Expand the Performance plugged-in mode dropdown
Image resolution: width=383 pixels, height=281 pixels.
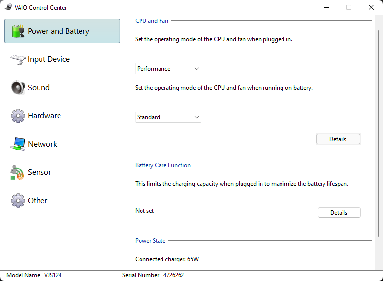[x=168, y=69]
